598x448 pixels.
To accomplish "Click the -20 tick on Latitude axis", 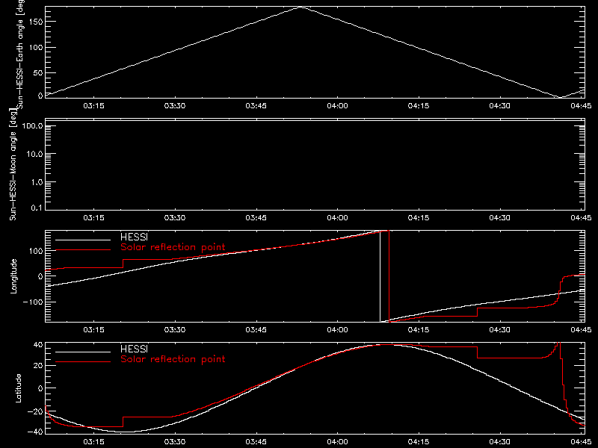I will point(35,411).
